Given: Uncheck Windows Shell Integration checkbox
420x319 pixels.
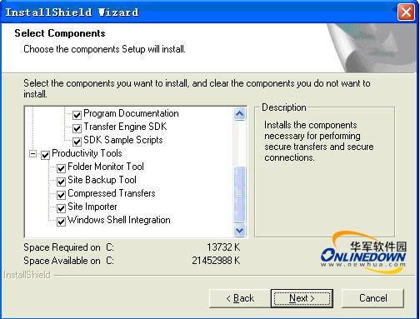Looking at the screenshot, I should point(61,222).
